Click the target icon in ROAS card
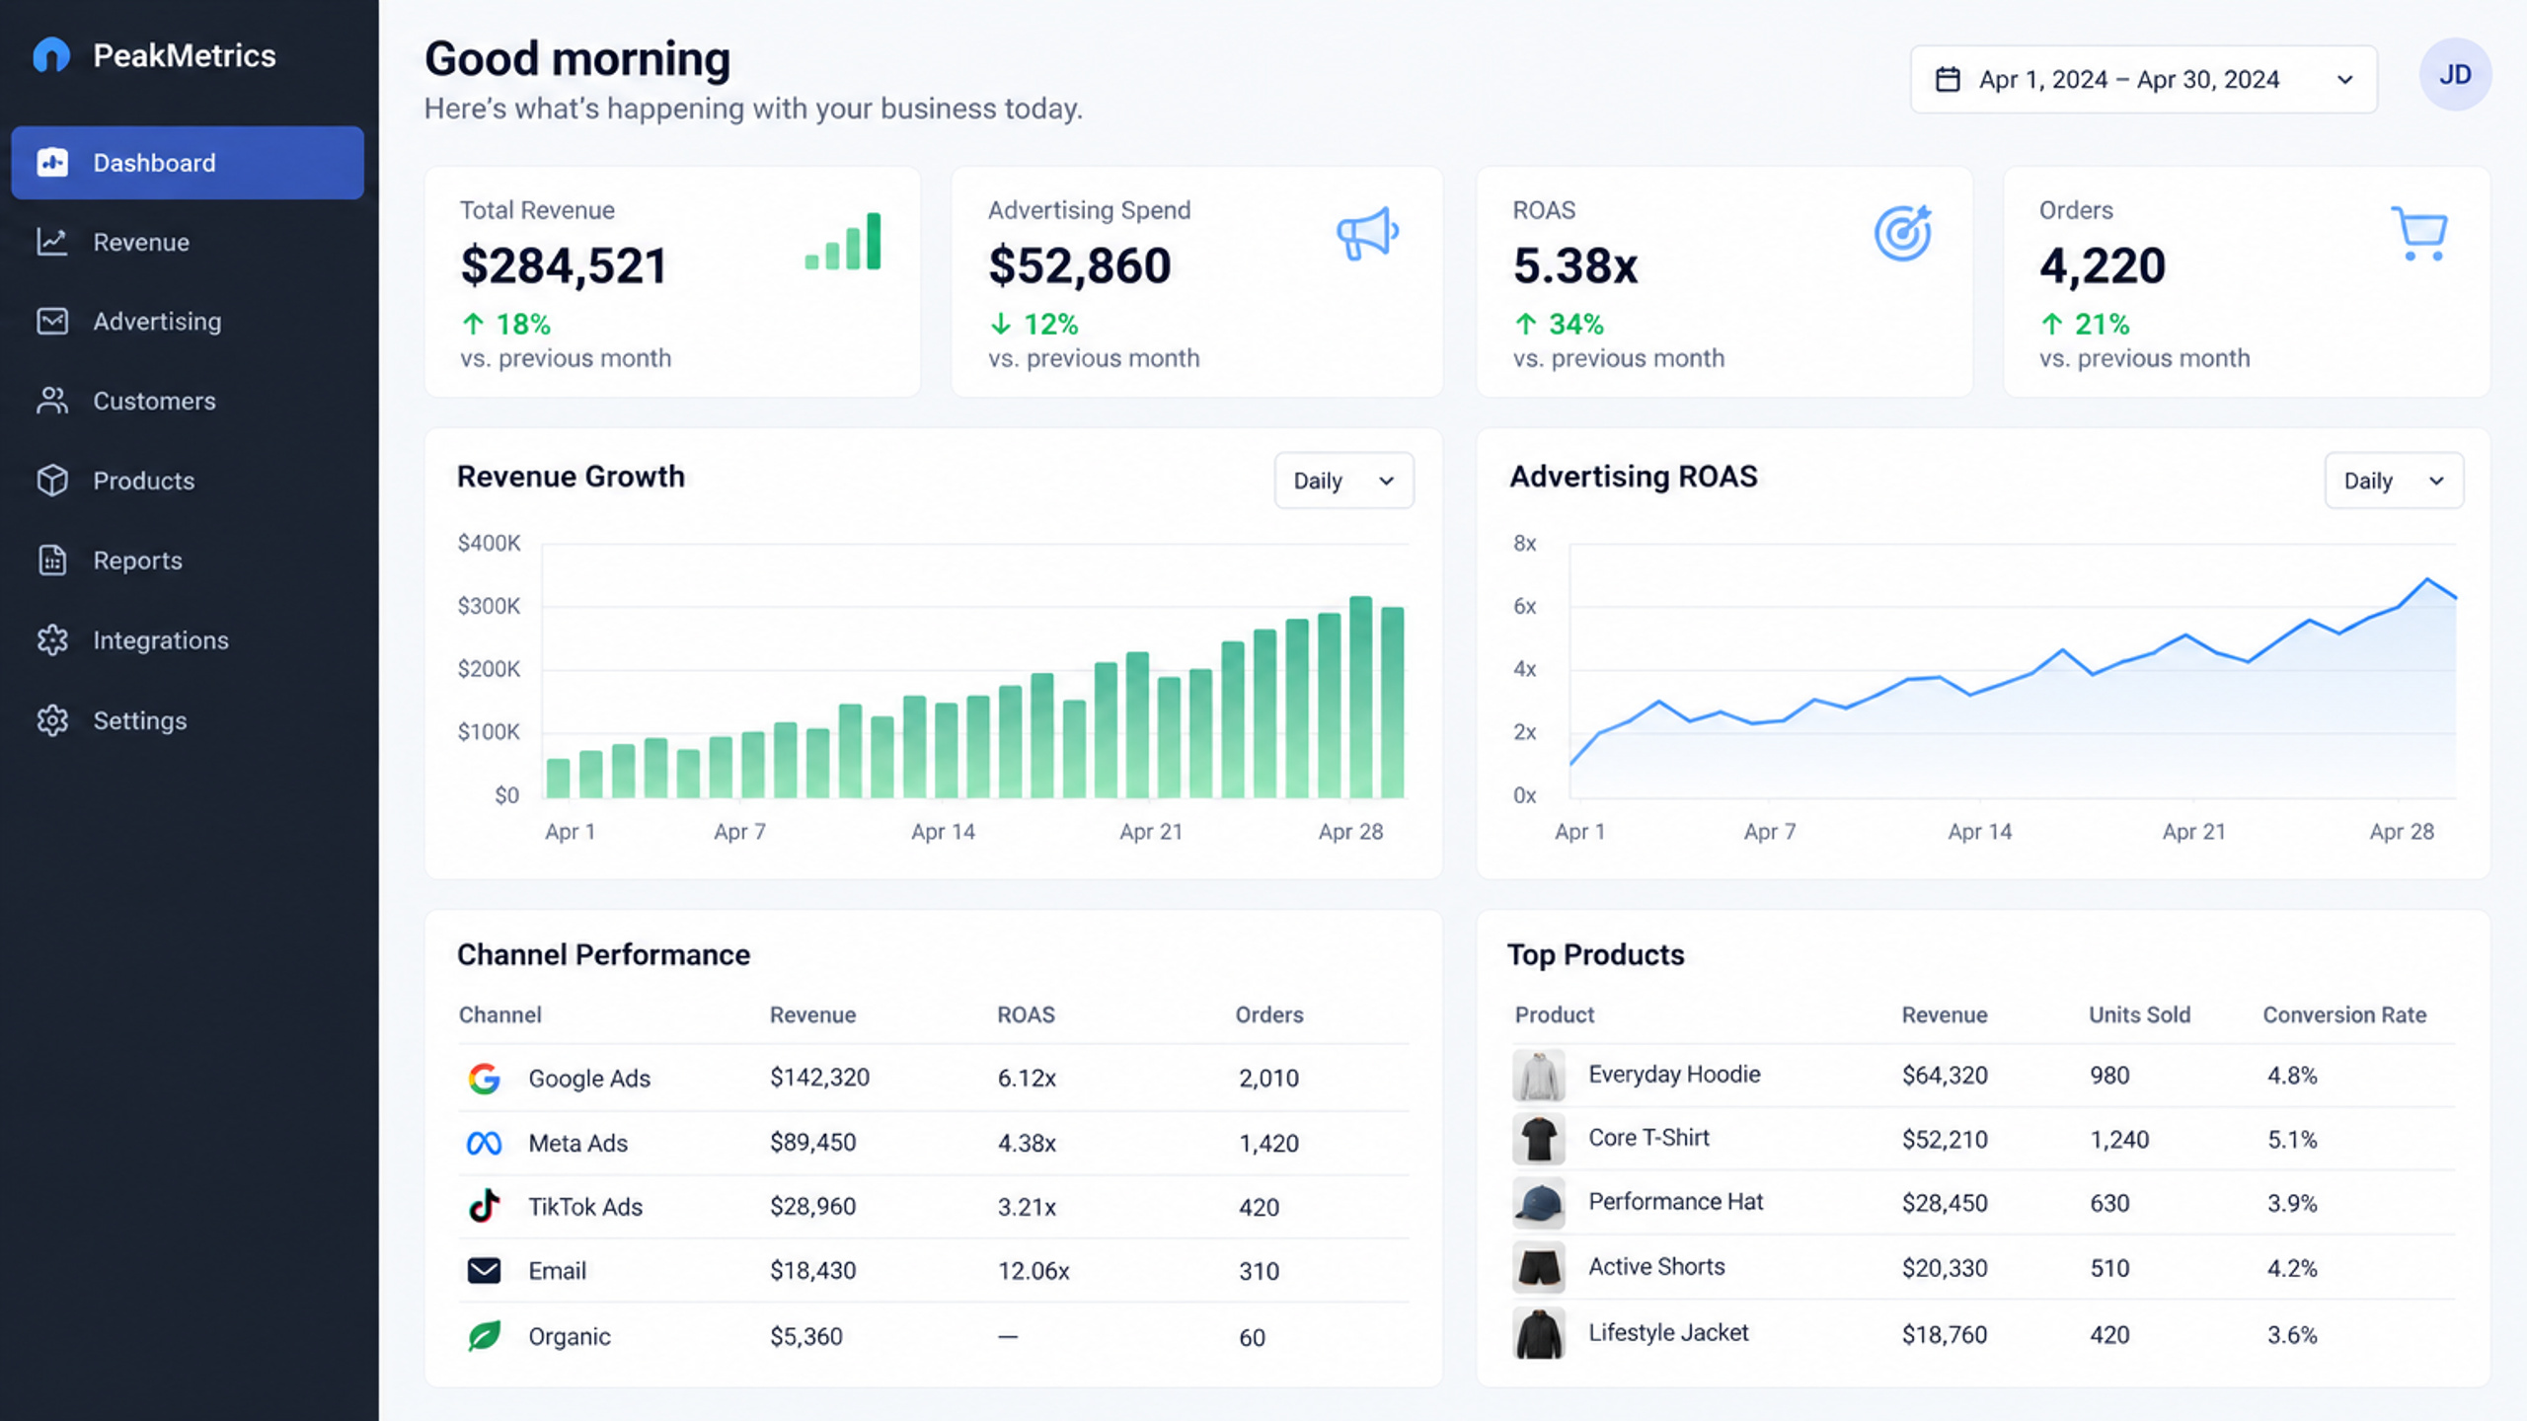 pyautogui.click(x=1903, y=234)
